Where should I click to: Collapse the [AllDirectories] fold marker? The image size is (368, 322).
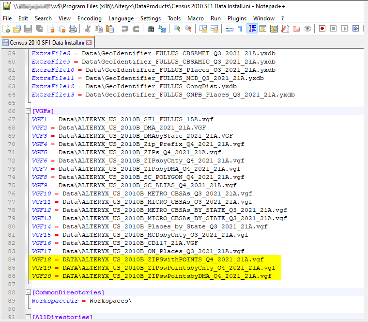click(28, 317)
